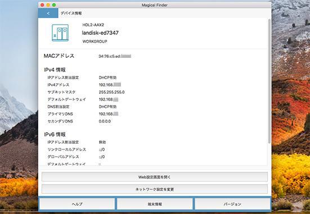Click the MACアドレス label
310x214 pixels.
pos(59,56)
